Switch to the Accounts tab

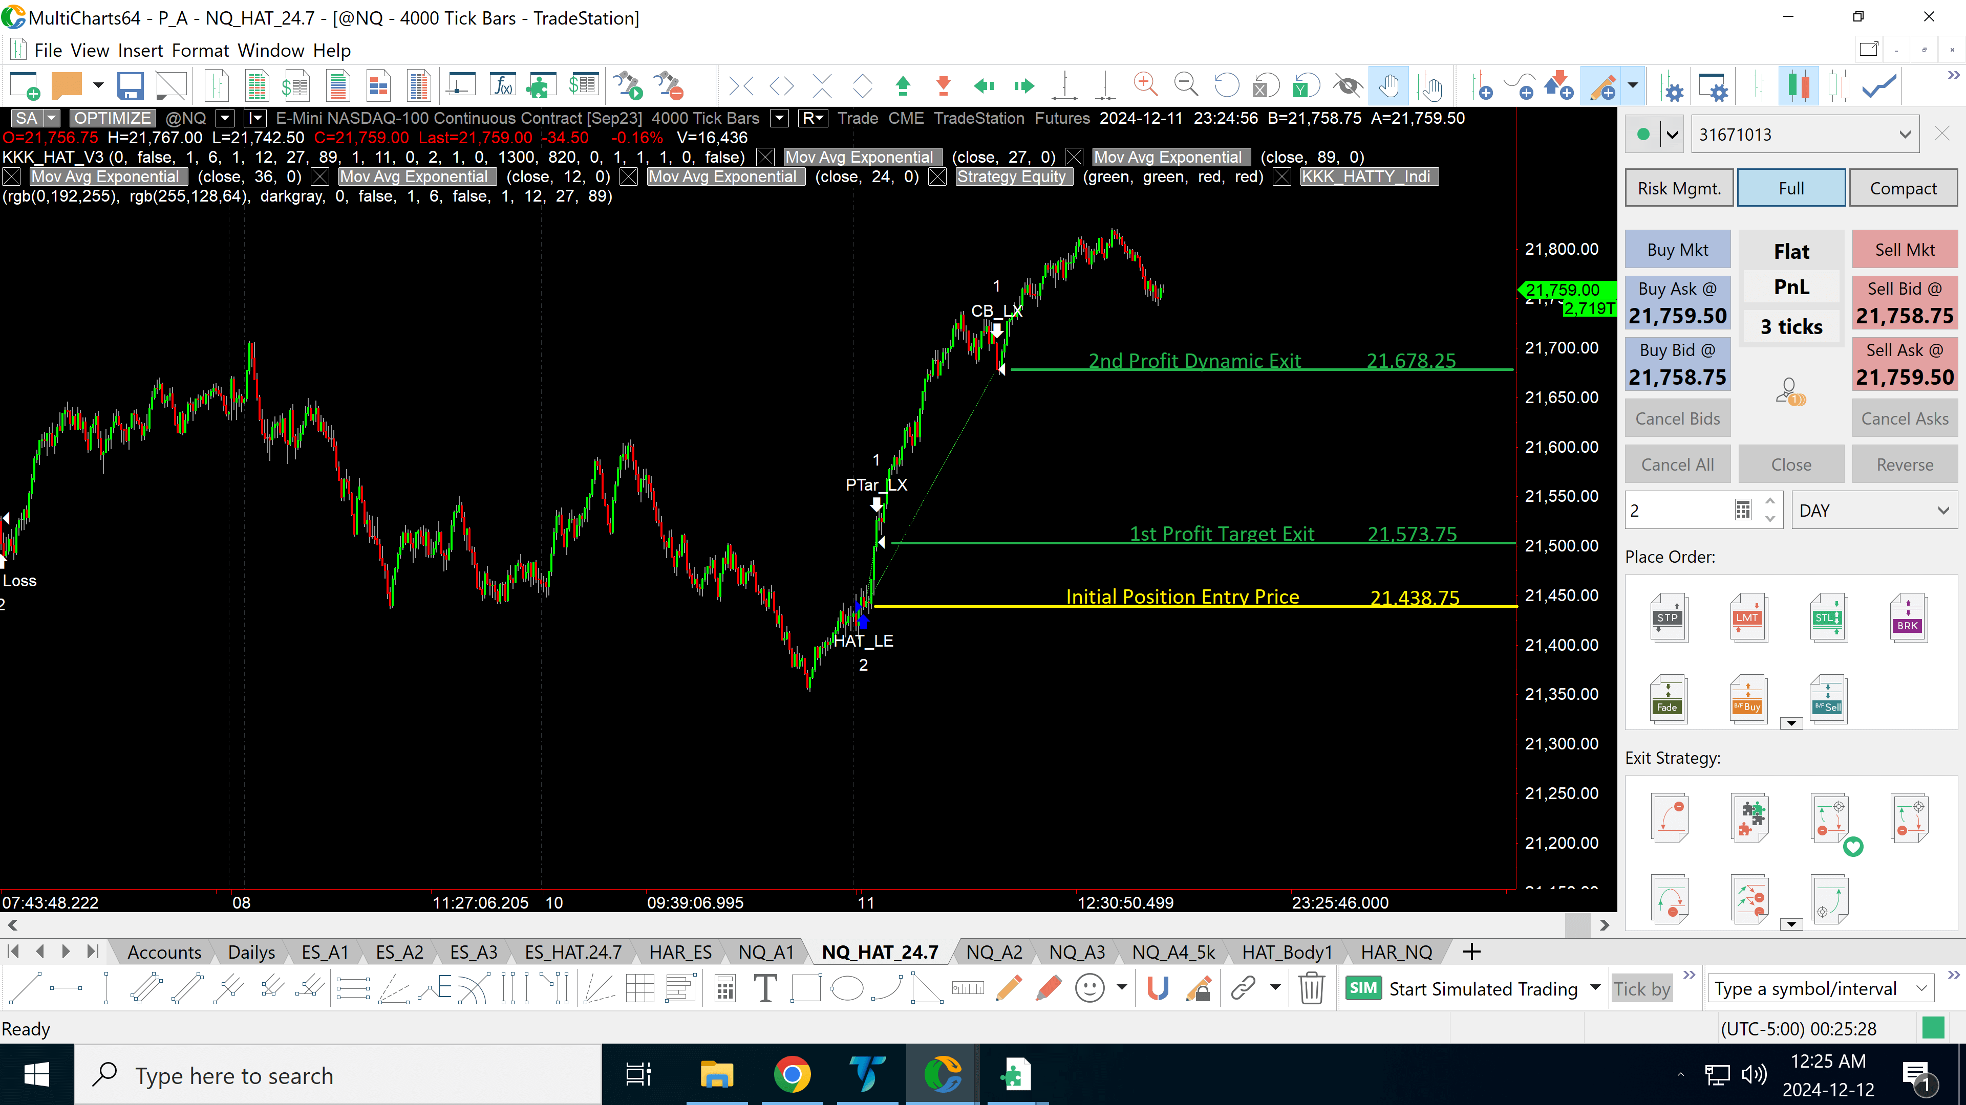[x=164, y=952]
